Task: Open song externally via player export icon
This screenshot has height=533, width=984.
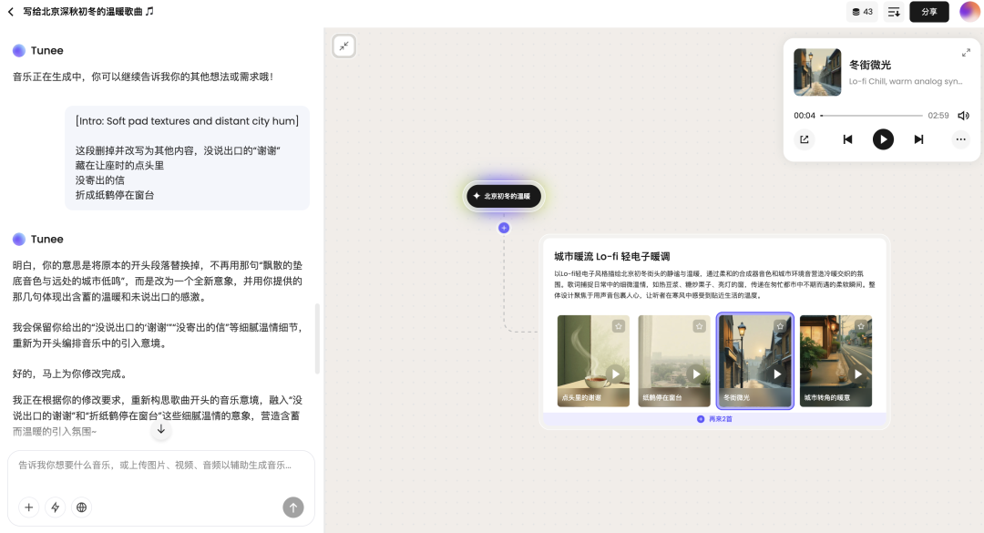Action: [805, 139]
